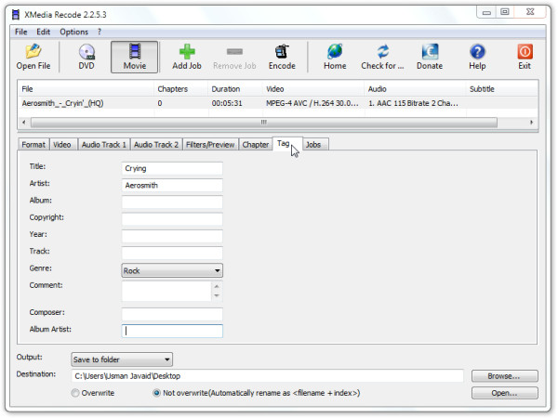Open the ? menu
The height and width of the screenshot is (418, 558).
click(x=100, y=32)
